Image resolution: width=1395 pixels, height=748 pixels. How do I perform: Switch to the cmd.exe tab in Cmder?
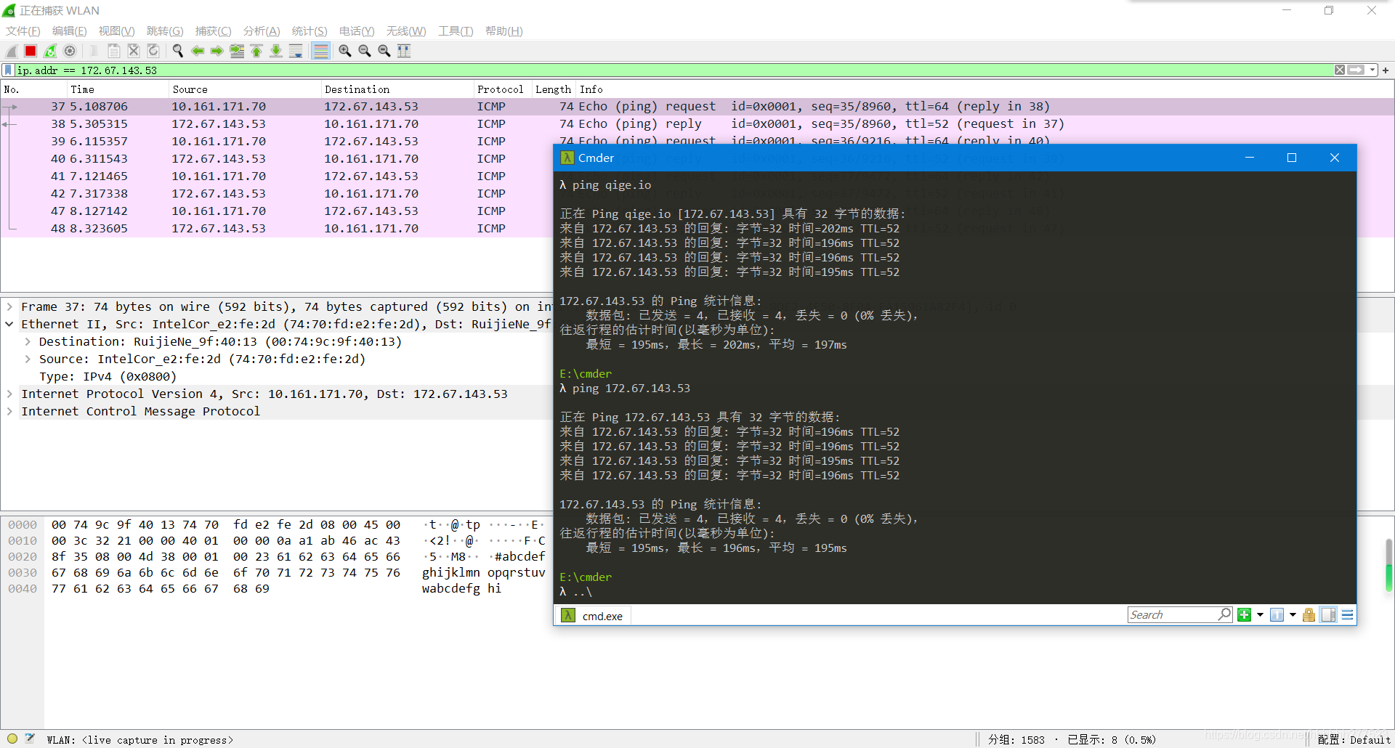(x=593, y=616)
